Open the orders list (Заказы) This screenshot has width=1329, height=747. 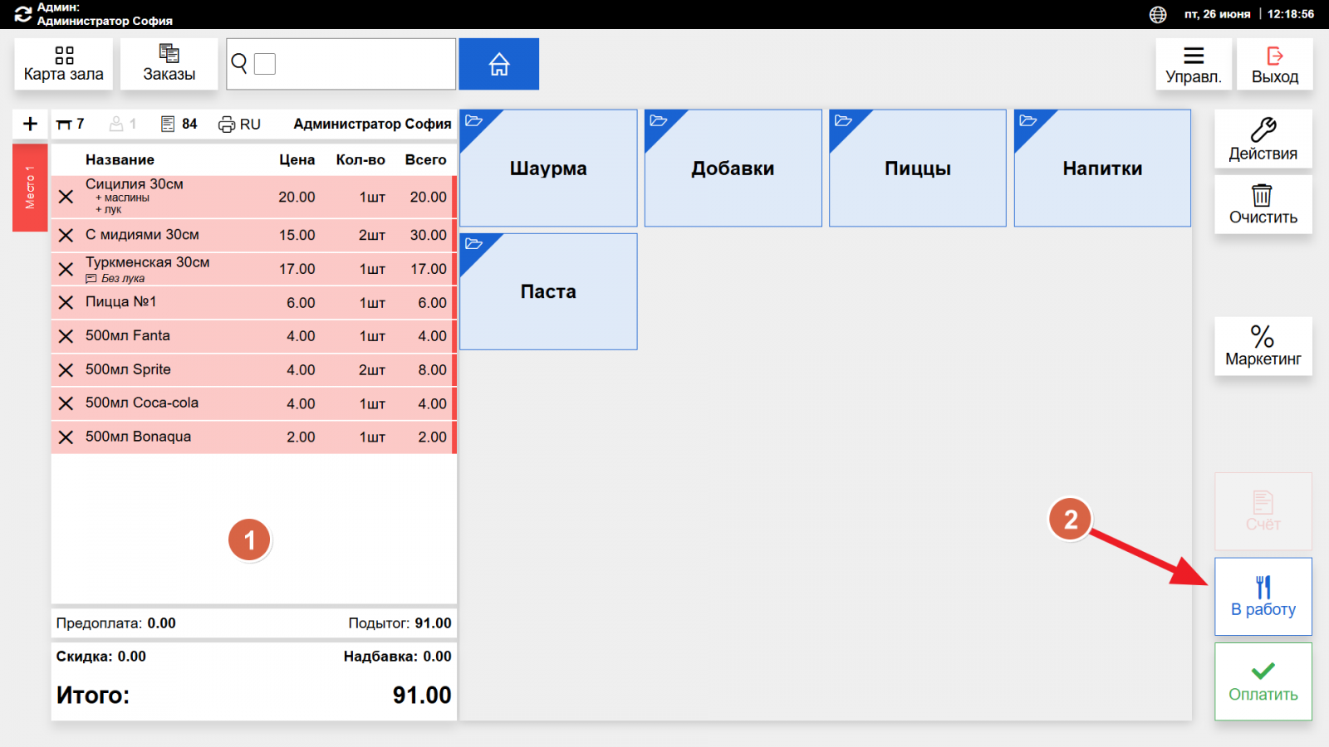pyautogui.click(x=169, y=64)
